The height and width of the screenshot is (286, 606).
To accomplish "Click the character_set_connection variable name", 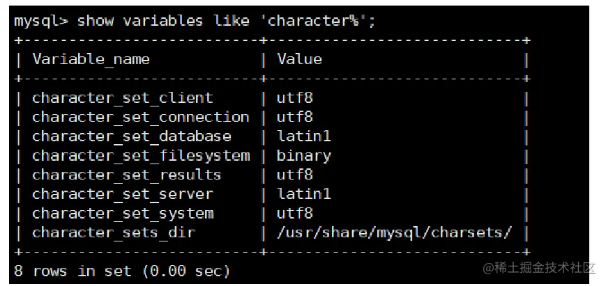I will (141, 117).
